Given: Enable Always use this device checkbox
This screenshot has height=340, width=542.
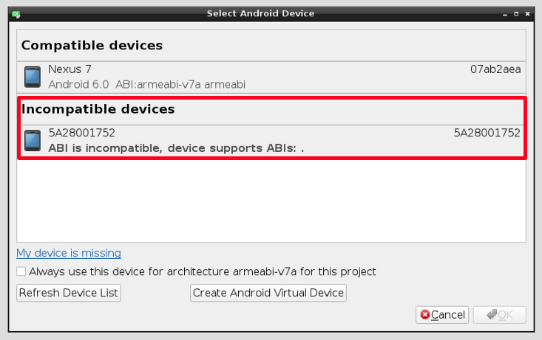Looking at the screenshot, I should [x=21, y=271].
